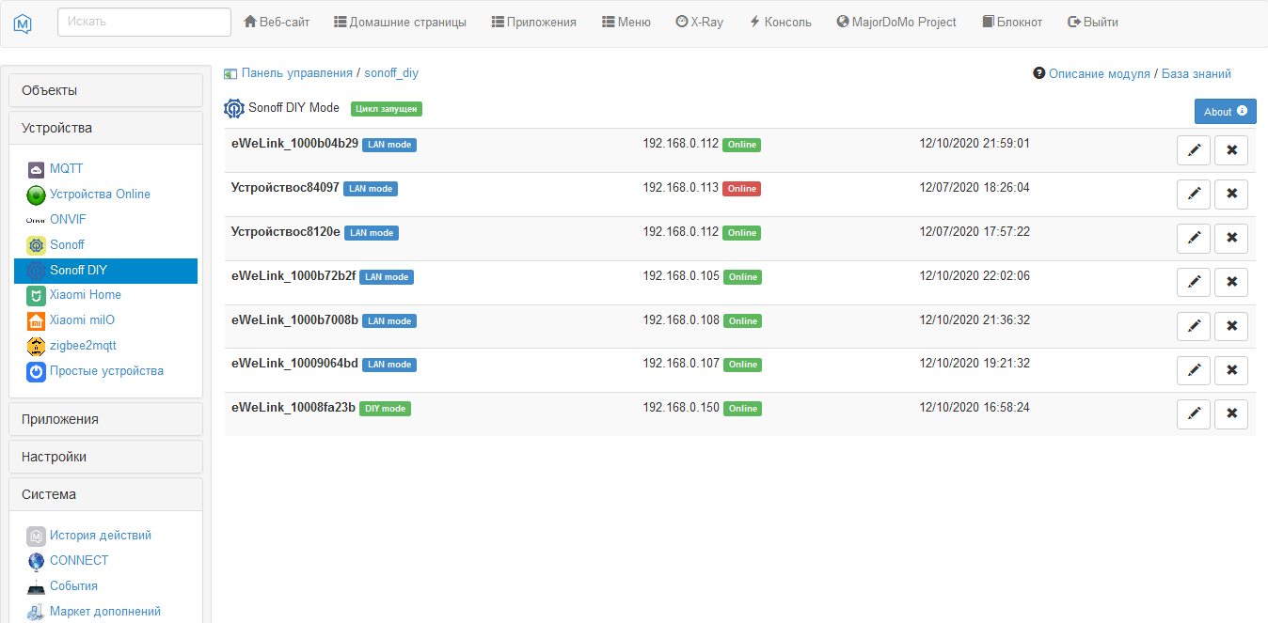The height and width of the screenshot is (623, 1268).
Task: Select ONVIF in the devices sidebar
Action: 66,219
